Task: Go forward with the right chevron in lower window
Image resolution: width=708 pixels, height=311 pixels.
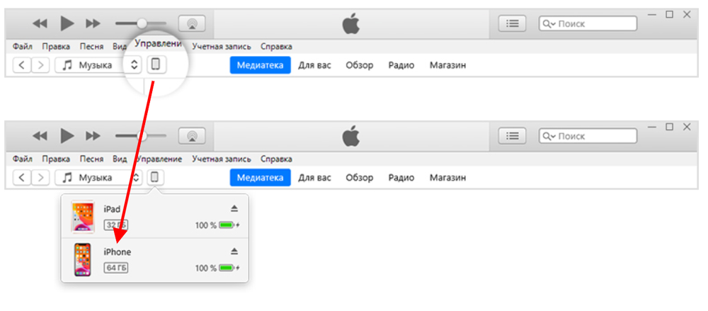Action: click(x=40, y=178)
